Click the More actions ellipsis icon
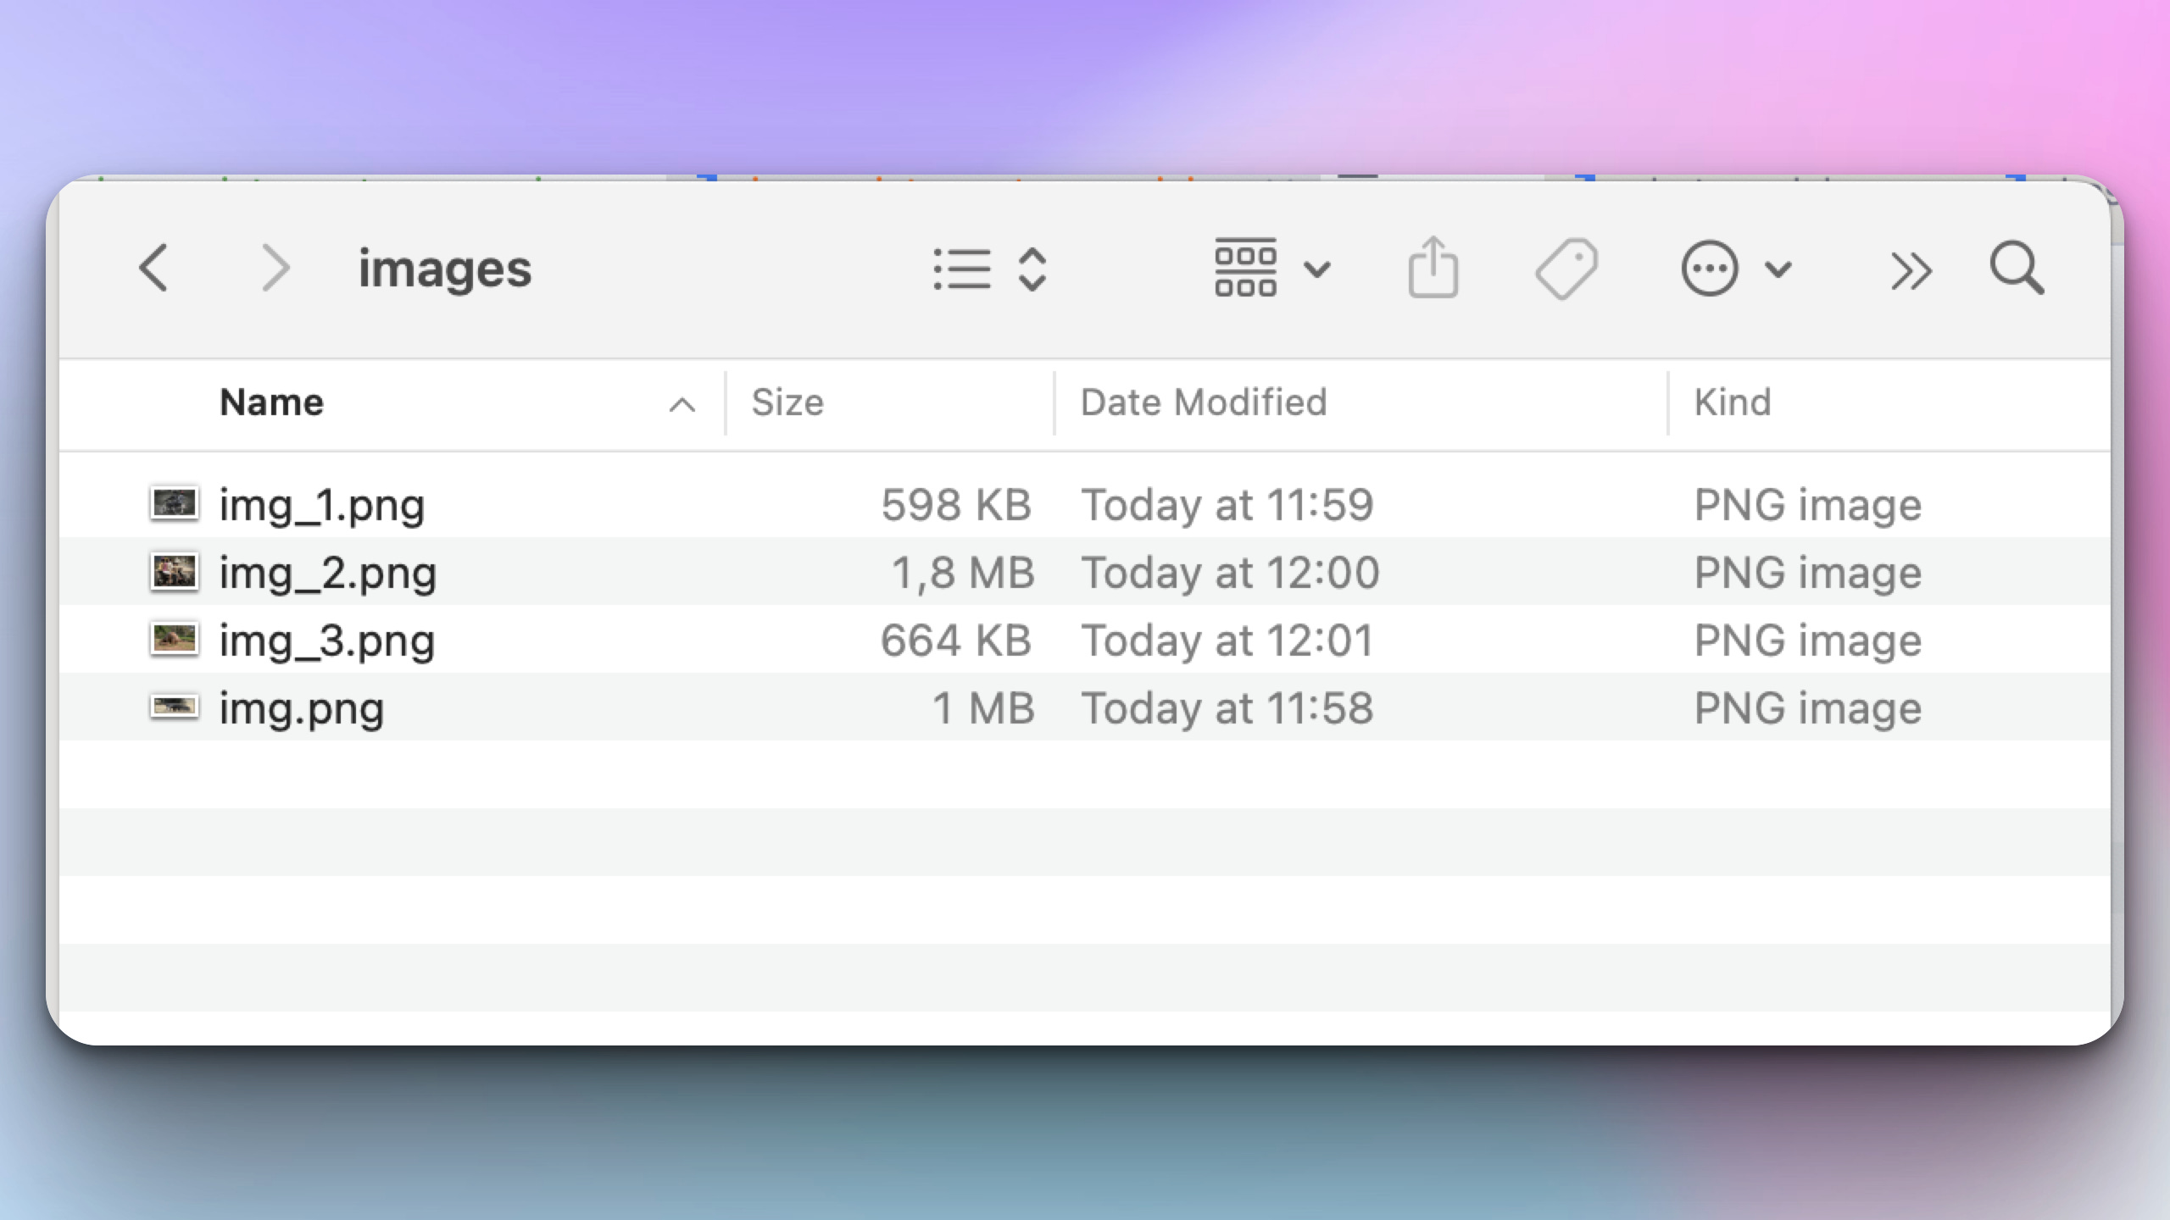 [1709, 268]
